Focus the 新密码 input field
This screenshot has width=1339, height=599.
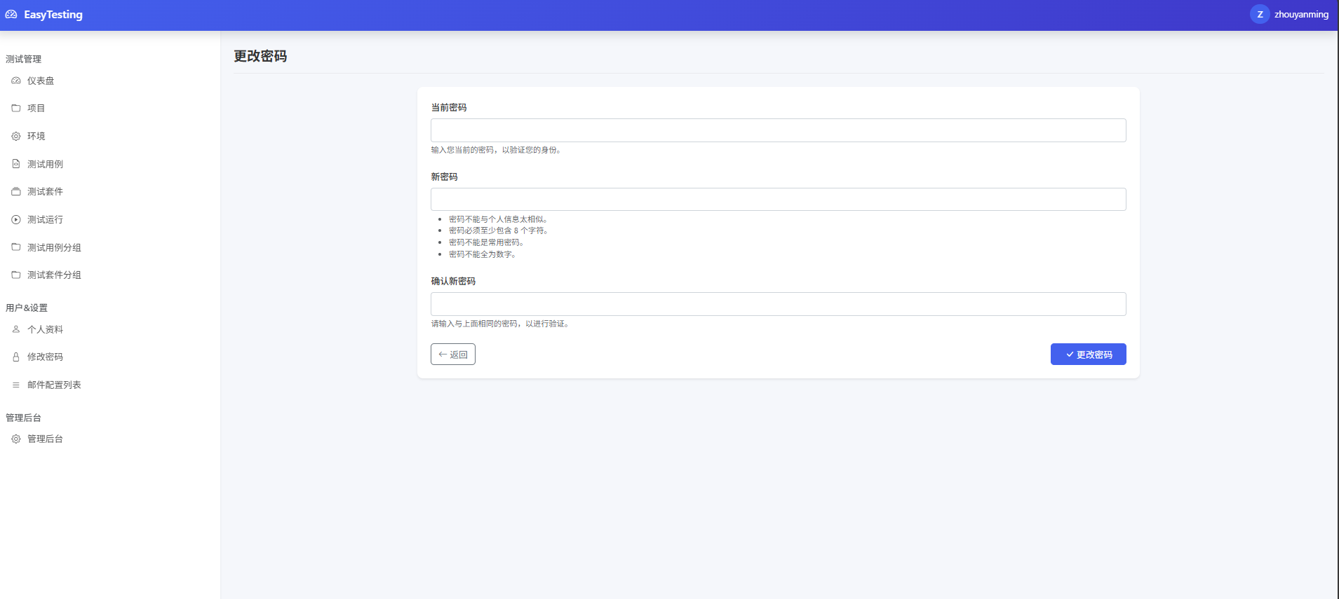778,199
